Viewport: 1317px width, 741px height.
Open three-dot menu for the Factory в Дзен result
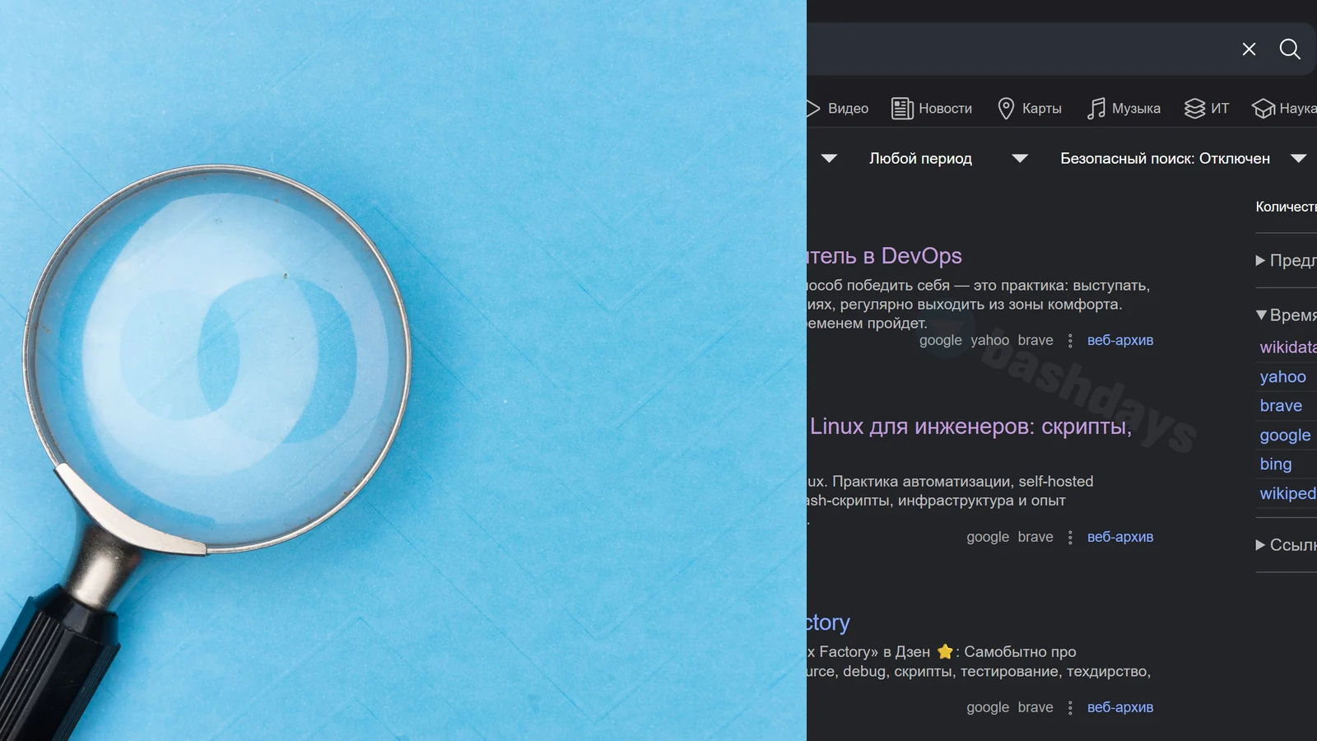(1070, 708)
